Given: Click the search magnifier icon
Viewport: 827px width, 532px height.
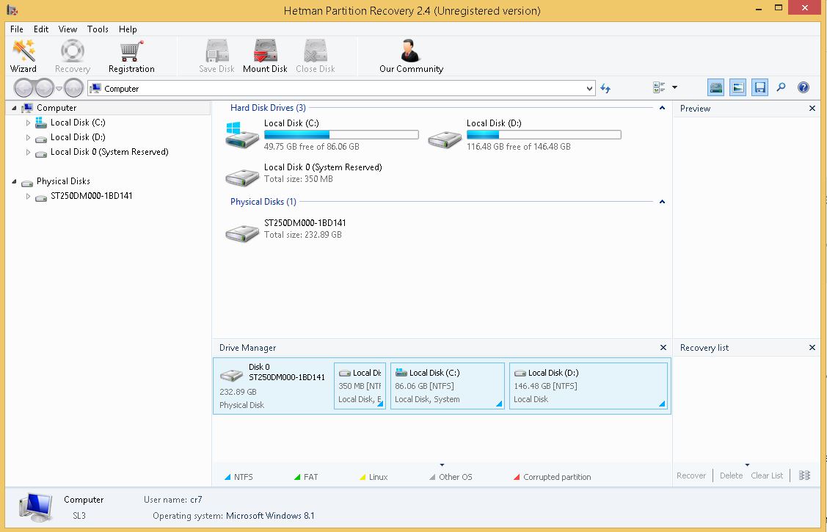Looking at the screenshot, I should (782, 87).
